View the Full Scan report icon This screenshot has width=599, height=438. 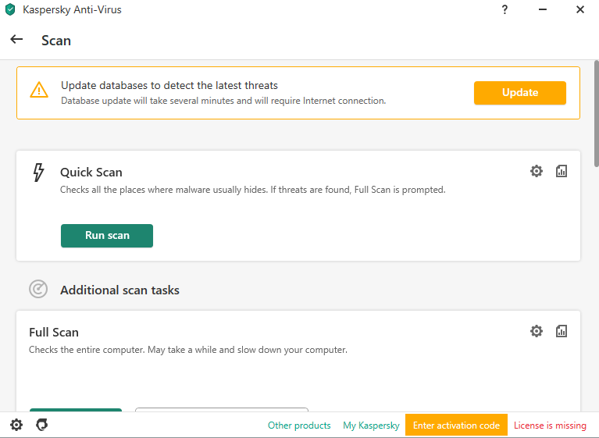tap(562, 331)
